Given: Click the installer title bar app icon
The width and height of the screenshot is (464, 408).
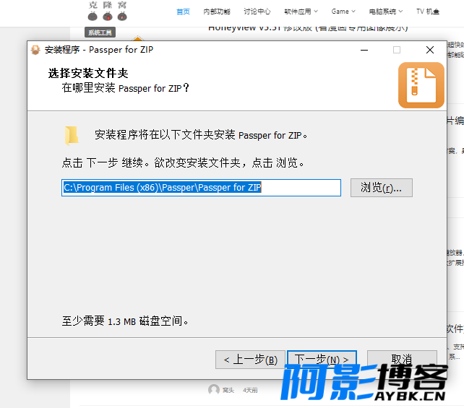Looking at the screenshot, I should (35, 50).
